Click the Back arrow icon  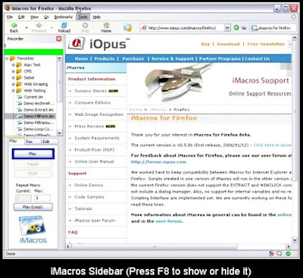(14, 25)
